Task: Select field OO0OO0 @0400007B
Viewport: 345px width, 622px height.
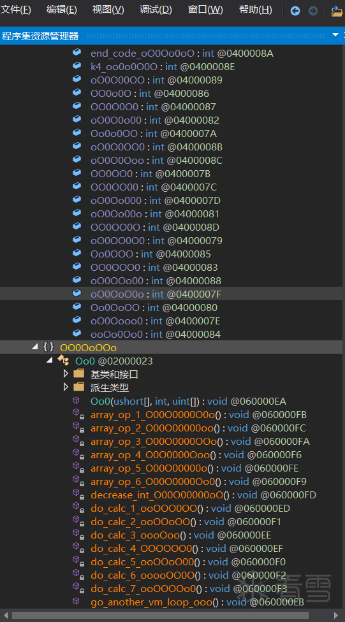Action: [150, 174]
